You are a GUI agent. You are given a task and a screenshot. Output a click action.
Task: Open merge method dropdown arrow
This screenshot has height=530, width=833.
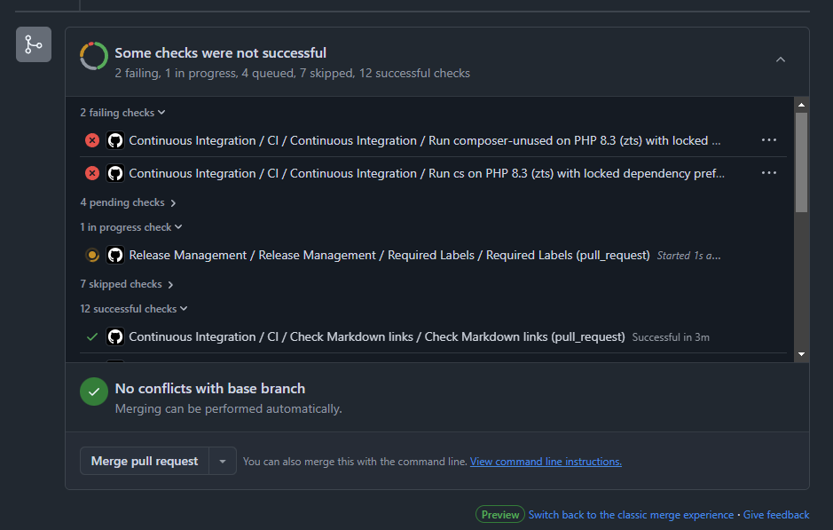223,462
